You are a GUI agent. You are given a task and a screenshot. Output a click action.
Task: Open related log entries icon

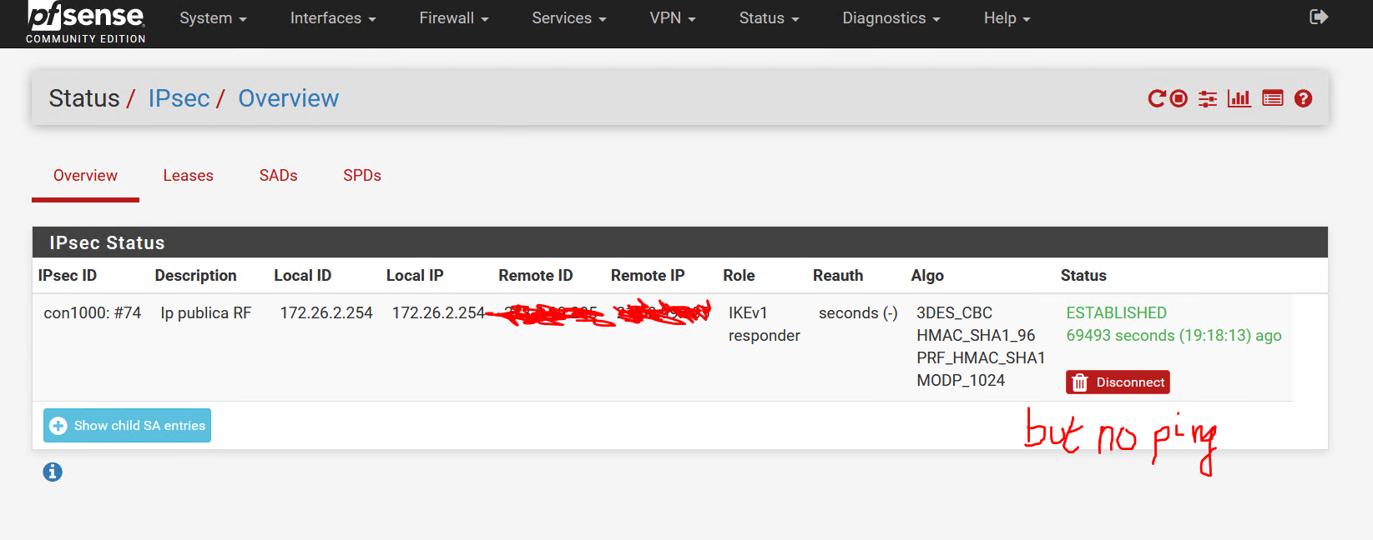(1272, 98)
